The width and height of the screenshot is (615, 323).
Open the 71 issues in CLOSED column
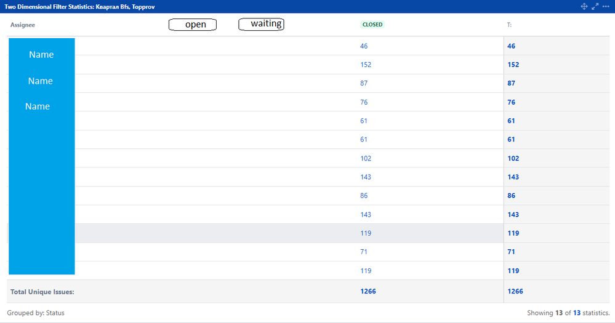[364, 252]
